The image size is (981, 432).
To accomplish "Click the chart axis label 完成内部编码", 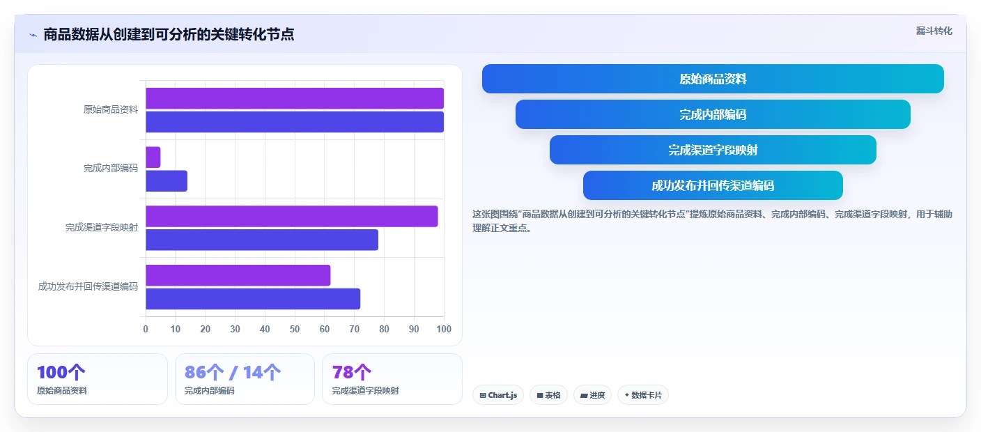I will 111,168.
